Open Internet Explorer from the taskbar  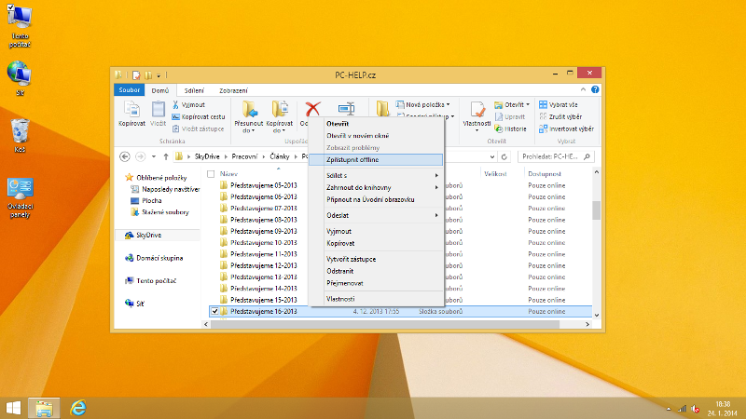coord(80,408)
